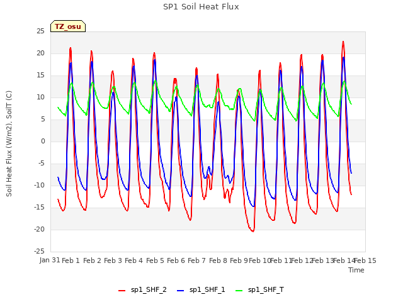
Task: Click the 20 y-axis tick label
Action: coord(40,53)
